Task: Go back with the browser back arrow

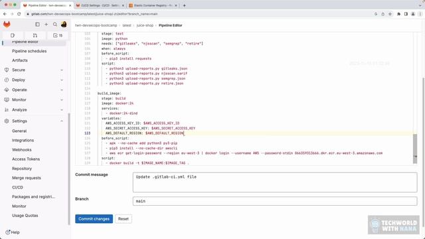Action: pos(5,14)
